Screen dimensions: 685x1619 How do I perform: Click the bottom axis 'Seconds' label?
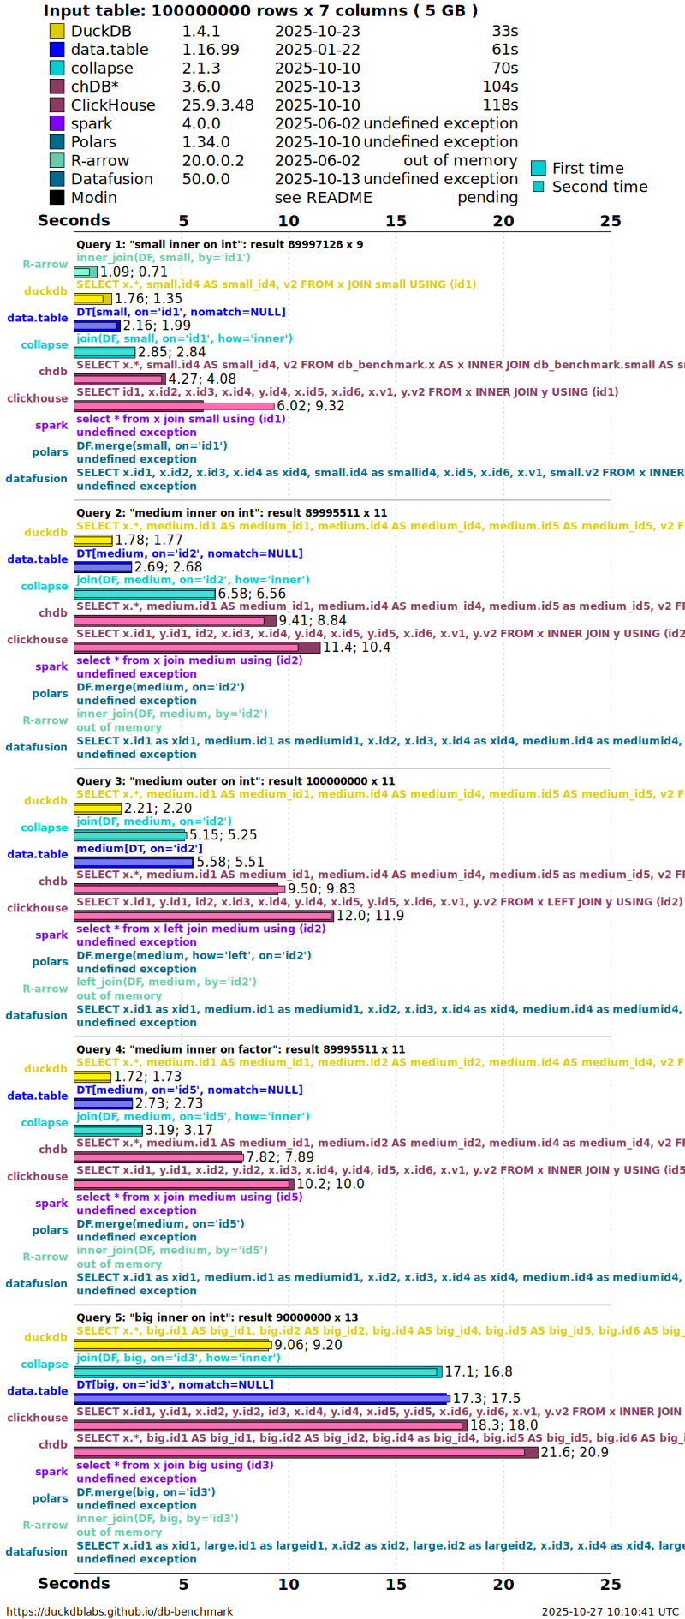74,1584
